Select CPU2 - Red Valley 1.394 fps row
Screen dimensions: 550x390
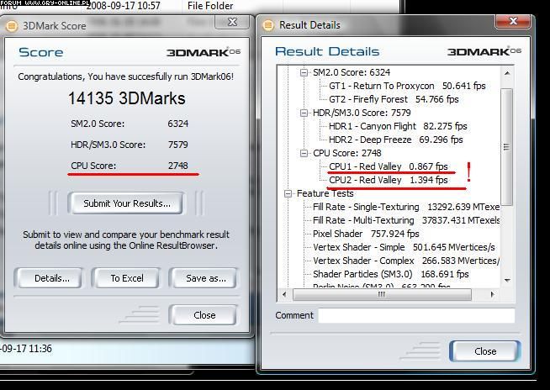point(389,180)
